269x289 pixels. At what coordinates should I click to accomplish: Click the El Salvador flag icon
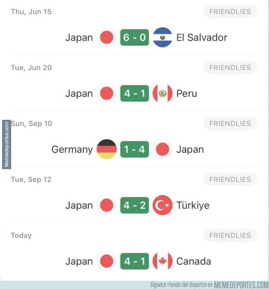click(x=163, y=37)
